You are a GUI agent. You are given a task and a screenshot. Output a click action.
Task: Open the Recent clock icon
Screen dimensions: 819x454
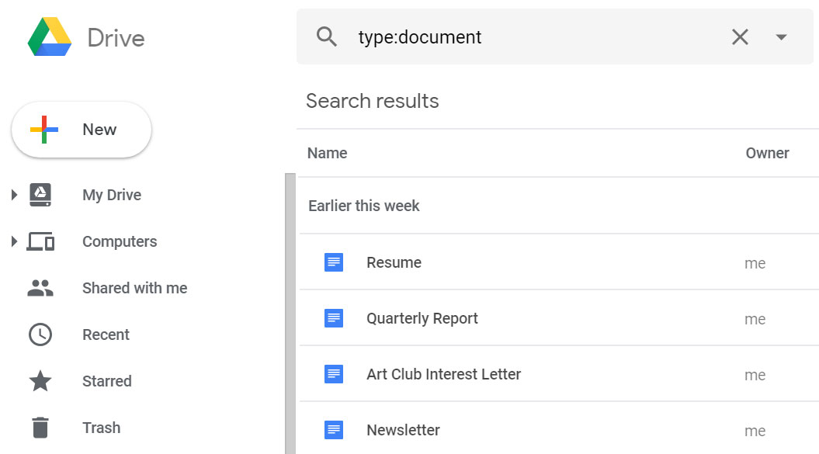coord(40,334)
